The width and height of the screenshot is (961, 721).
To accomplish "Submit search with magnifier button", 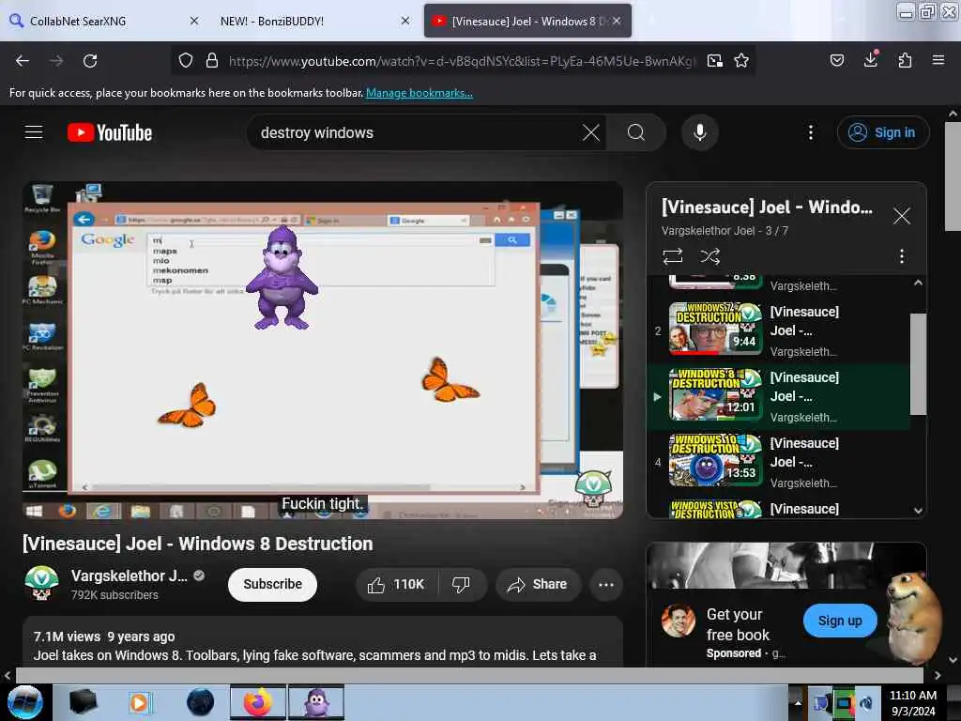I will 636,132.
